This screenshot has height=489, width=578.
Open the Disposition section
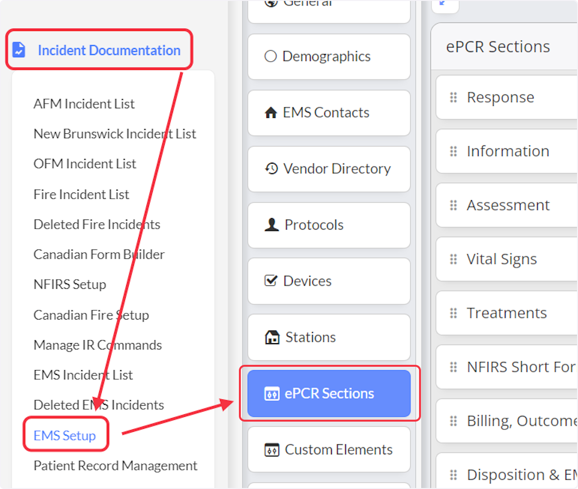click(x=507, y=471)
